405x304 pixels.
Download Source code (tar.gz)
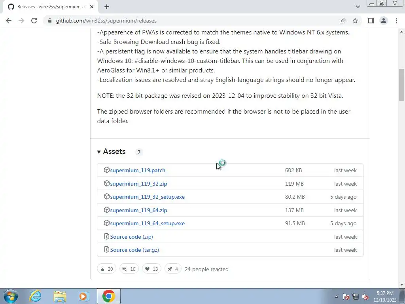(134, 250)
